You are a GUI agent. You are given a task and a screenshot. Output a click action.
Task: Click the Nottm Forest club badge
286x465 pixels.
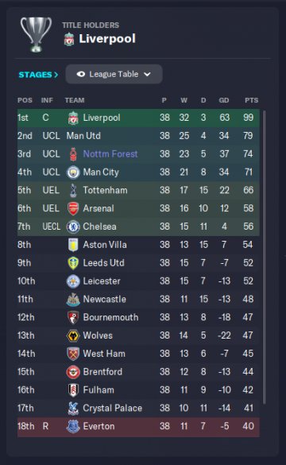(73, 154)
